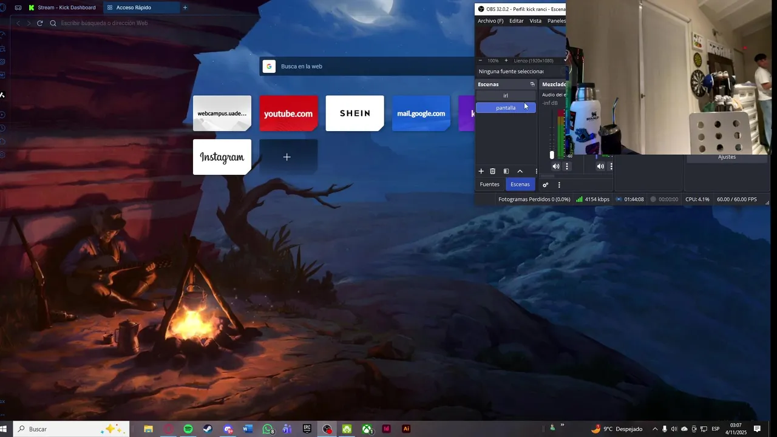The width and height of the screenshot is (777, 437).
Task: Open browser sidebar settings gear
Action: point(2,155)
